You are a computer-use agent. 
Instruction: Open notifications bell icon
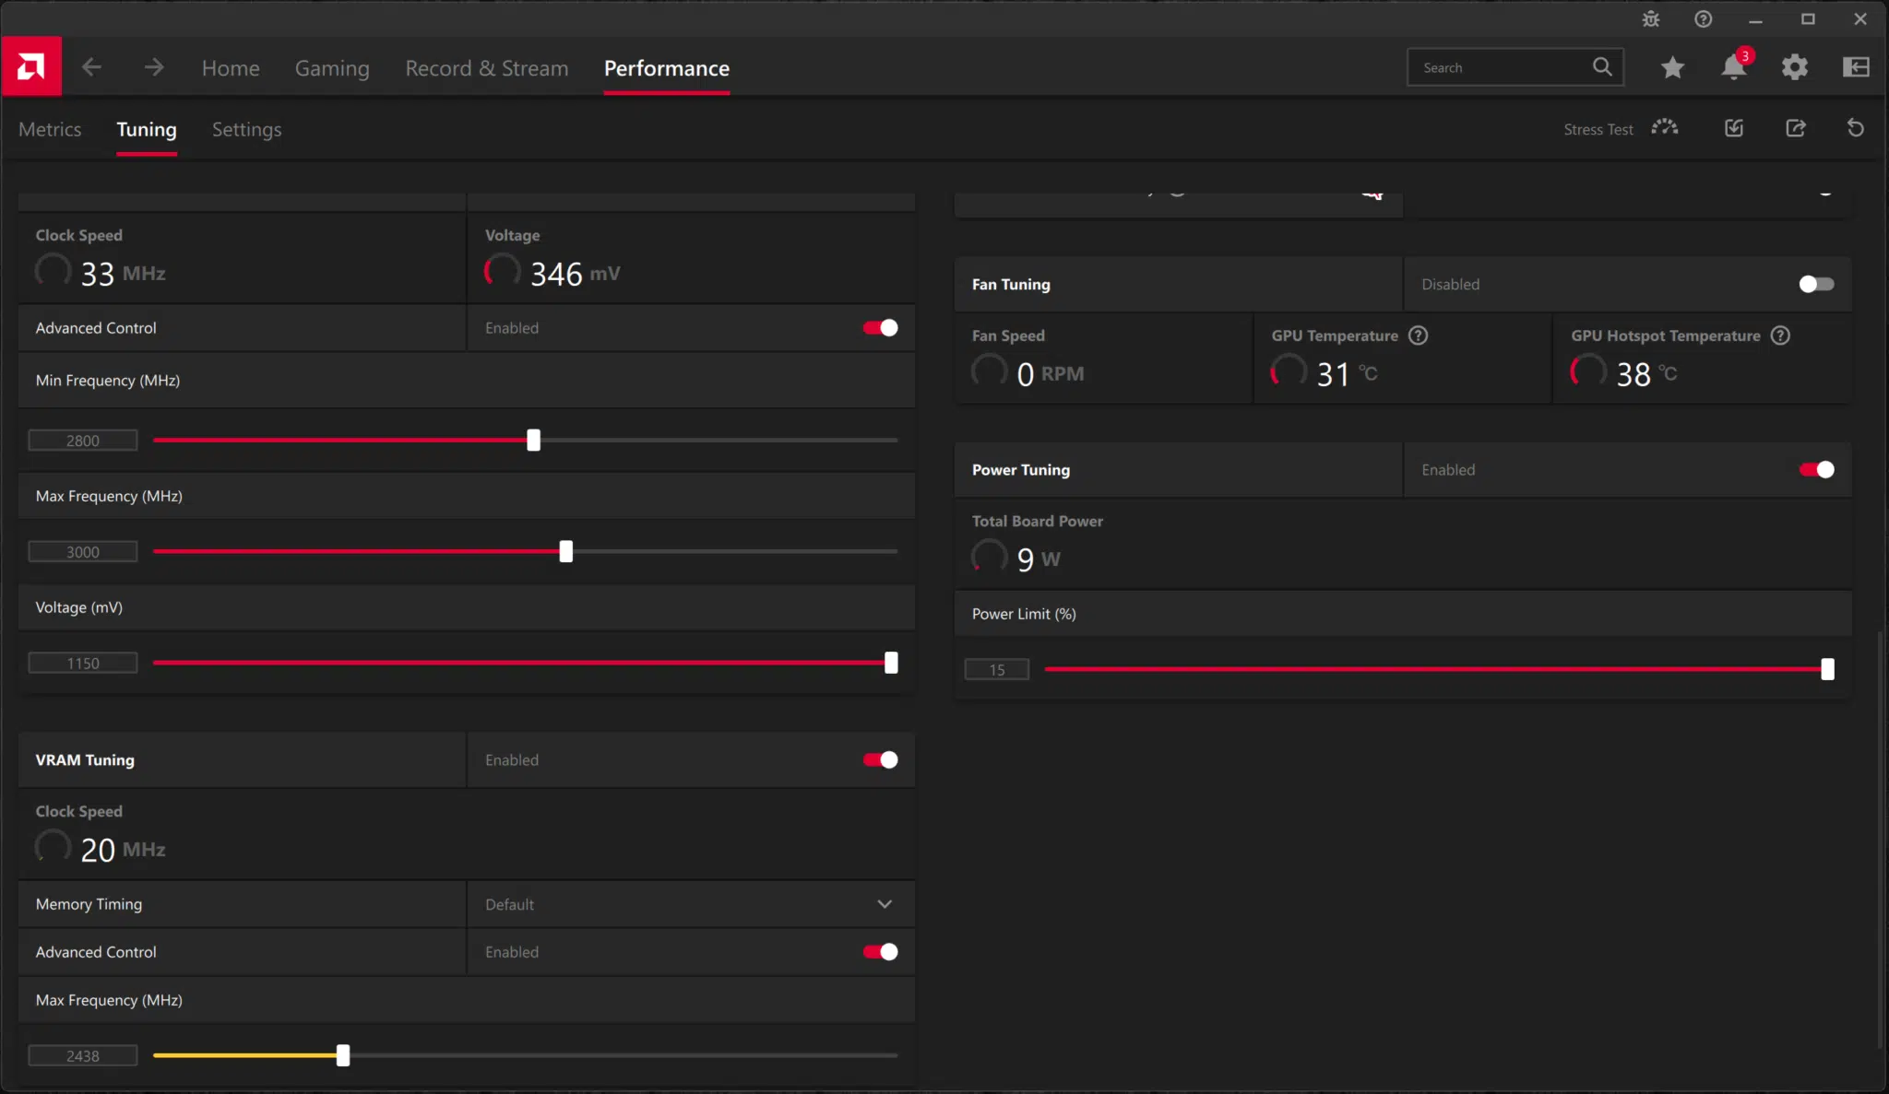[1734, 67]
